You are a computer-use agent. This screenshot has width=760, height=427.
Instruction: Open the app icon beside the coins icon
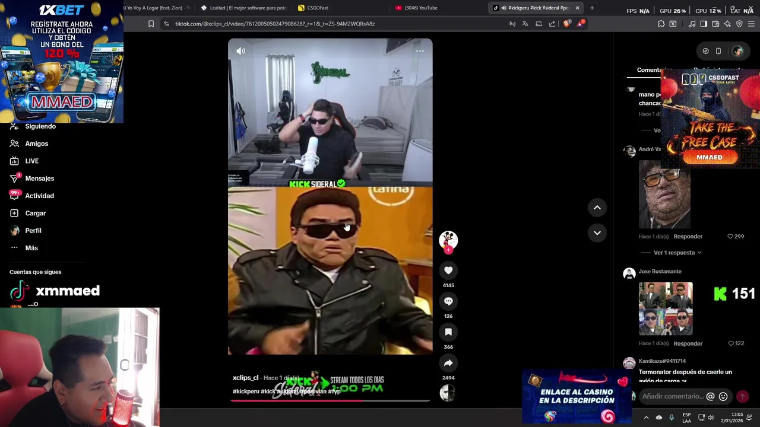click(718, 51)
